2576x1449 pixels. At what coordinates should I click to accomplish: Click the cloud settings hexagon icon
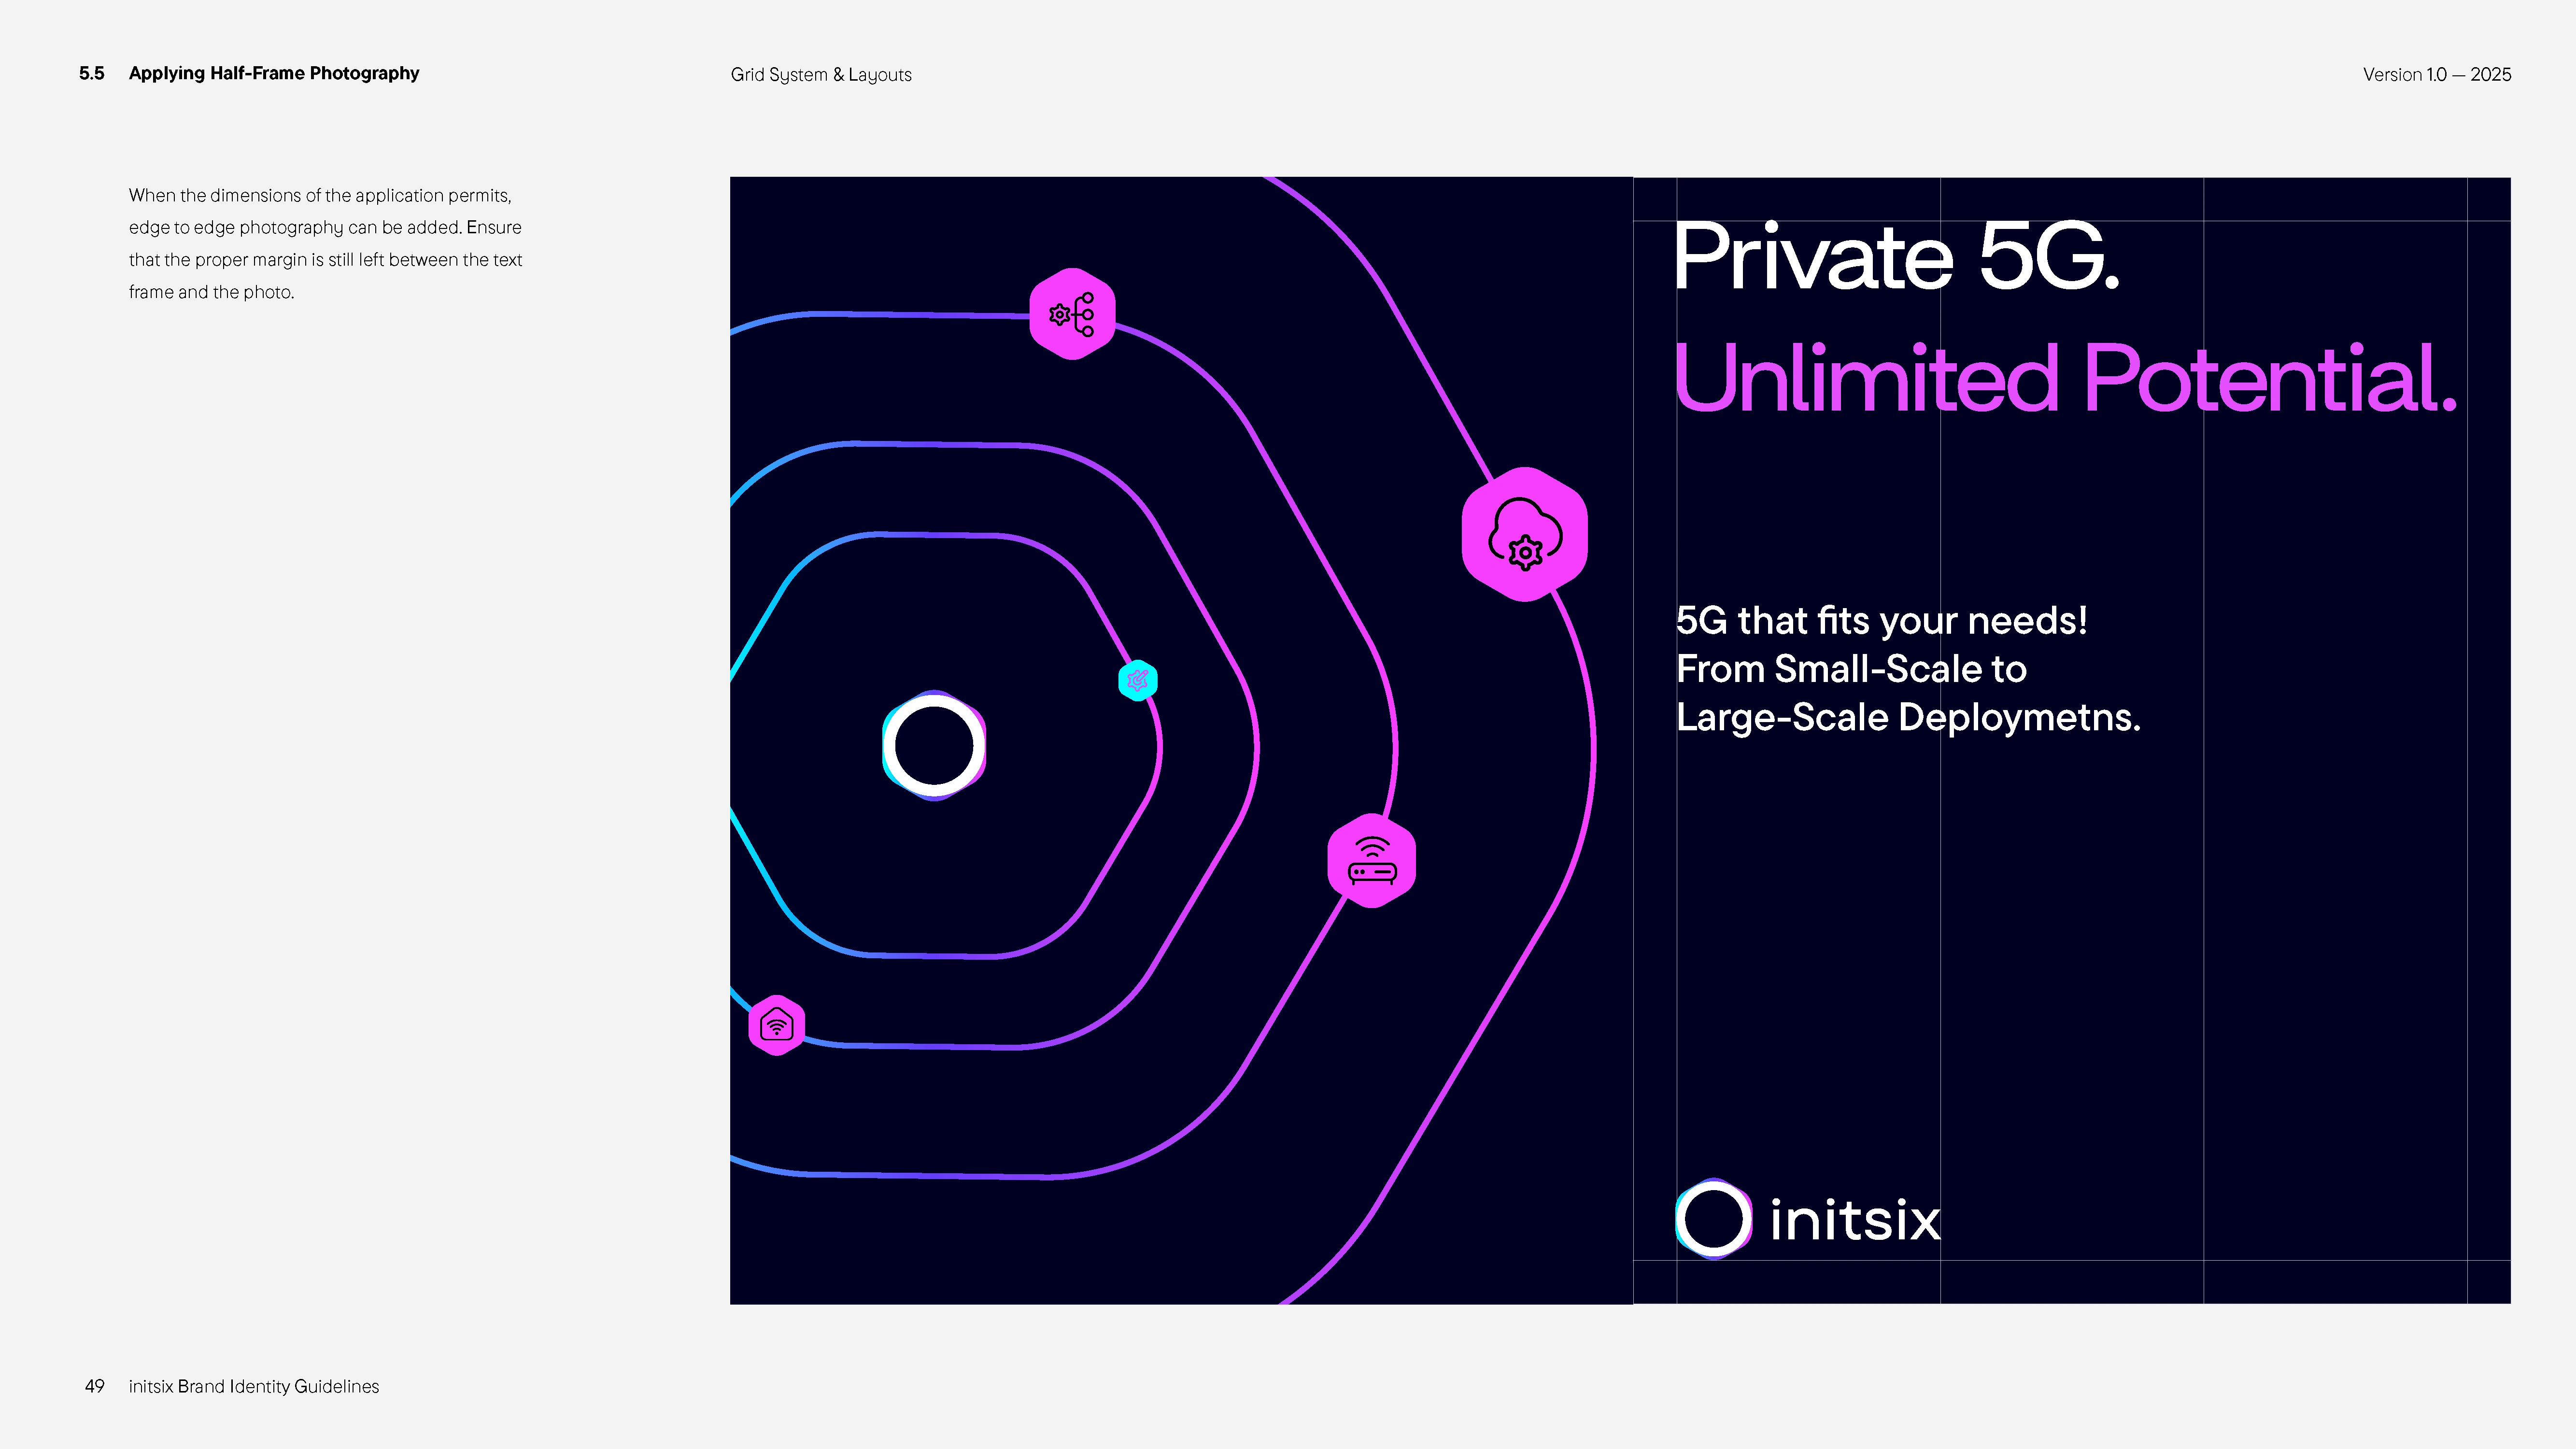(x=1524, y=534)
